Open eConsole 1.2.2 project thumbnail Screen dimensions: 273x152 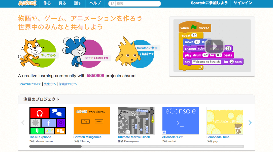(x=180, y=121)
